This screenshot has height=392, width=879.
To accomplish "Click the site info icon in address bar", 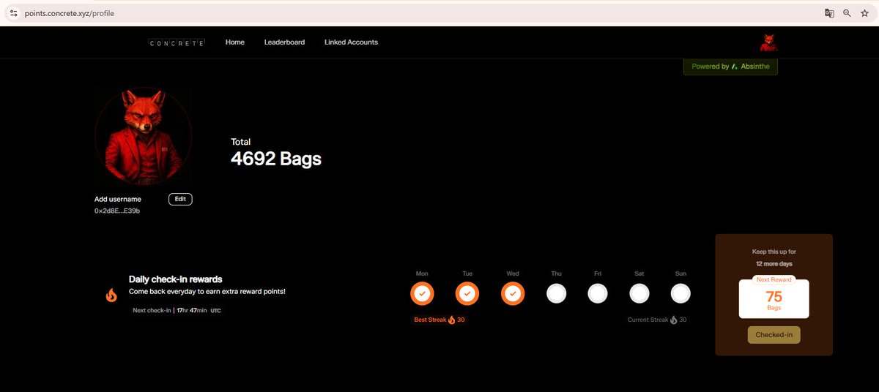I will [x=13, y=13].
